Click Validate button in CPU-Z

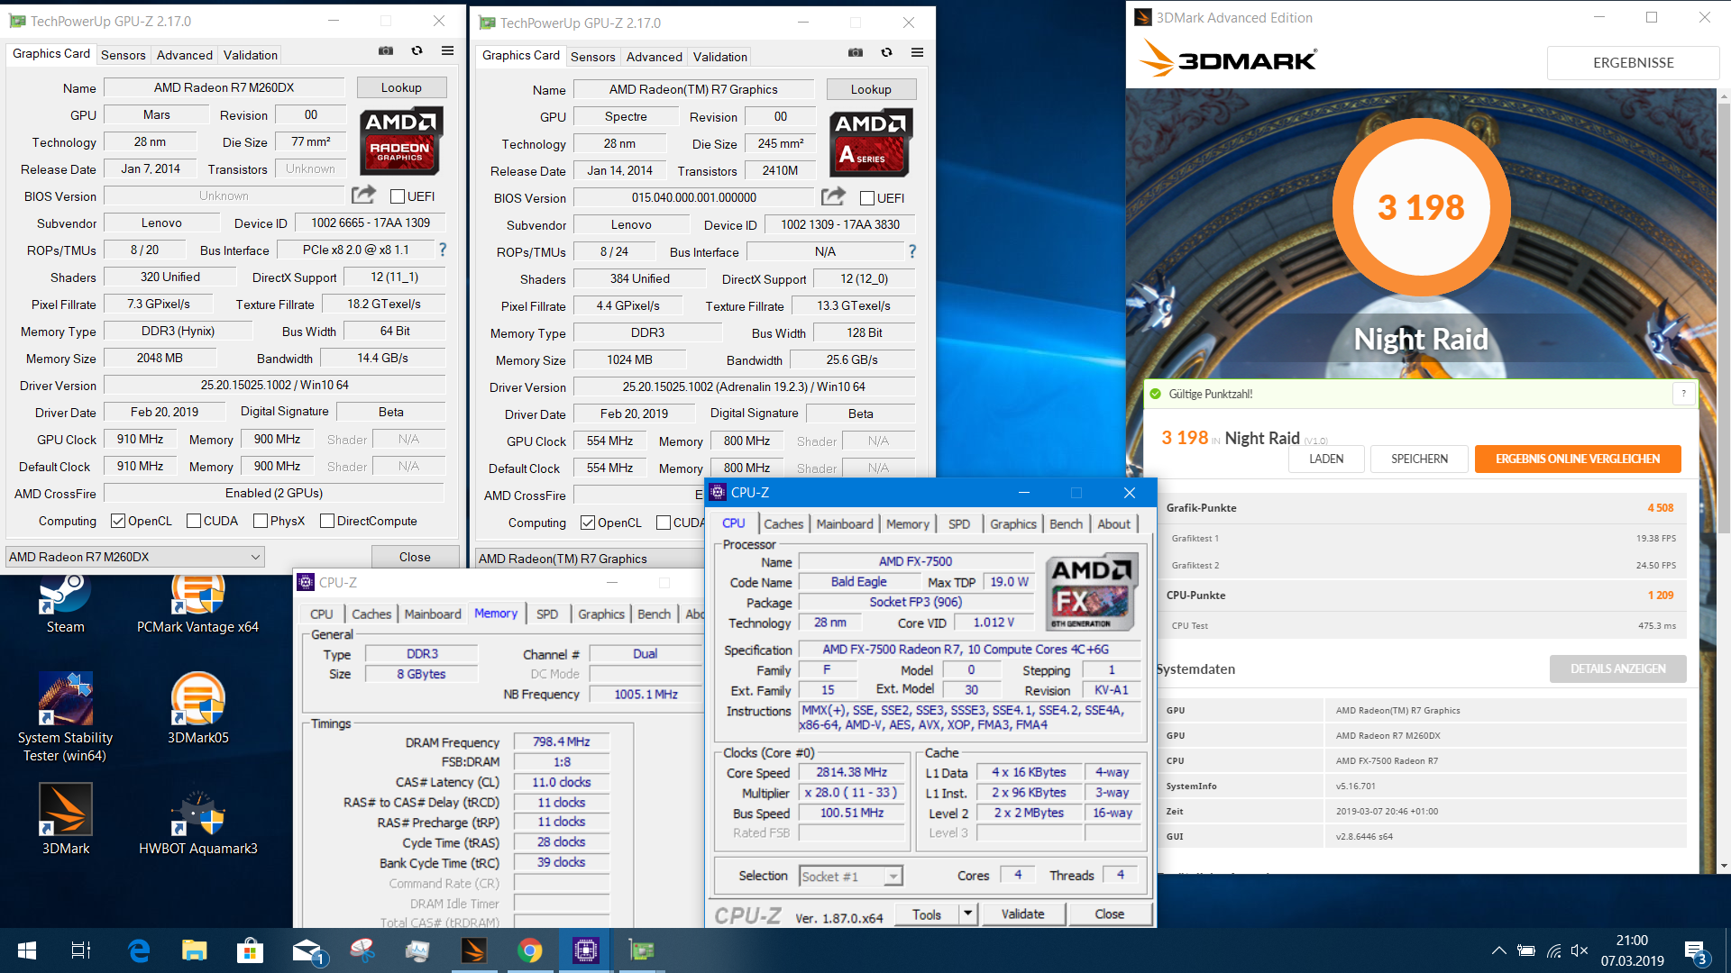point(1022,914)
